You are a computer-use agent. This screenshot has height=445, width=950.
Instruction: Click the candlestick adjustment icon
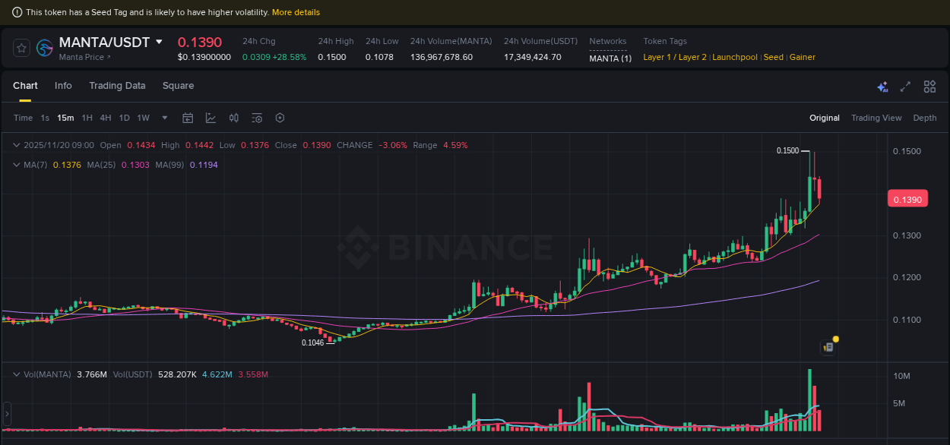[x=233, y=118]
